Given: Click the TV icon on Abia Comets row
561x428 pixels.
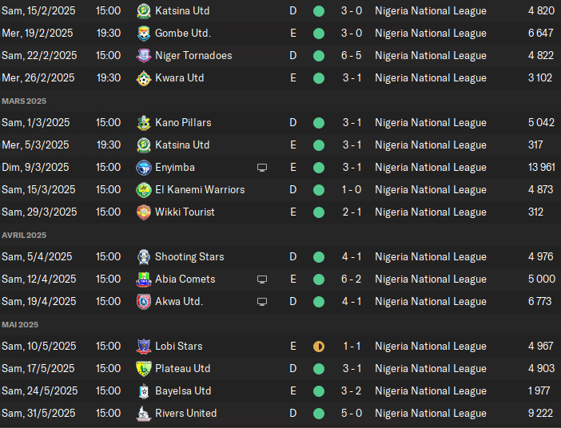Looking at the screenshot, I should [262, 279].
